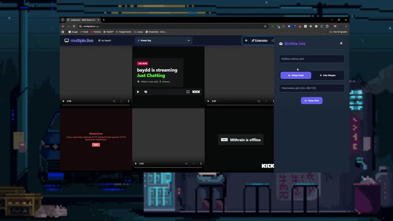Open more options on bottom-middle video player
The height and width of the screenshot is (221, 393).
coord(201,164)
